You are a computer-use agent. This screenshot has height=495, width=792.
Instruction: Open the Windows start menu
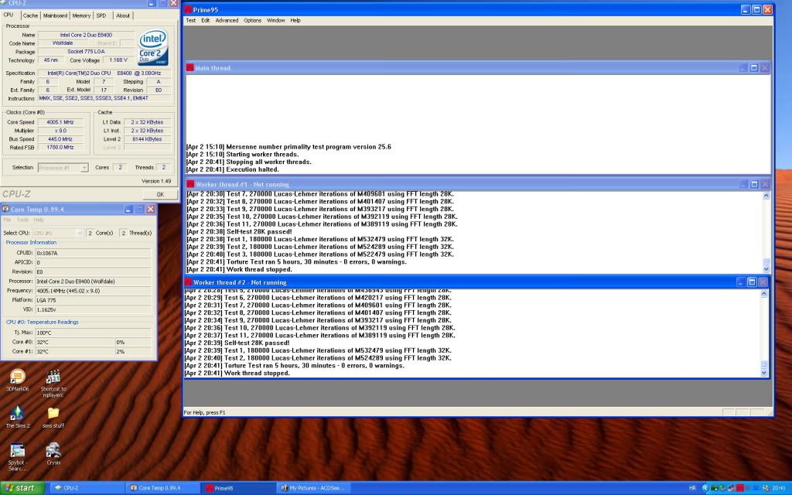tap(22, 488)
